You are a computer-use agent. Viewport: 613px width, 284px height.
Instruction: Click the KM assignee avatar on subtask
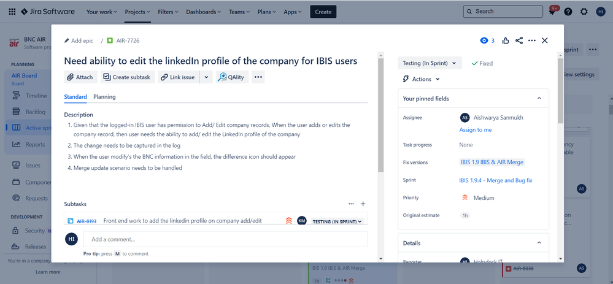pos(302,221)
